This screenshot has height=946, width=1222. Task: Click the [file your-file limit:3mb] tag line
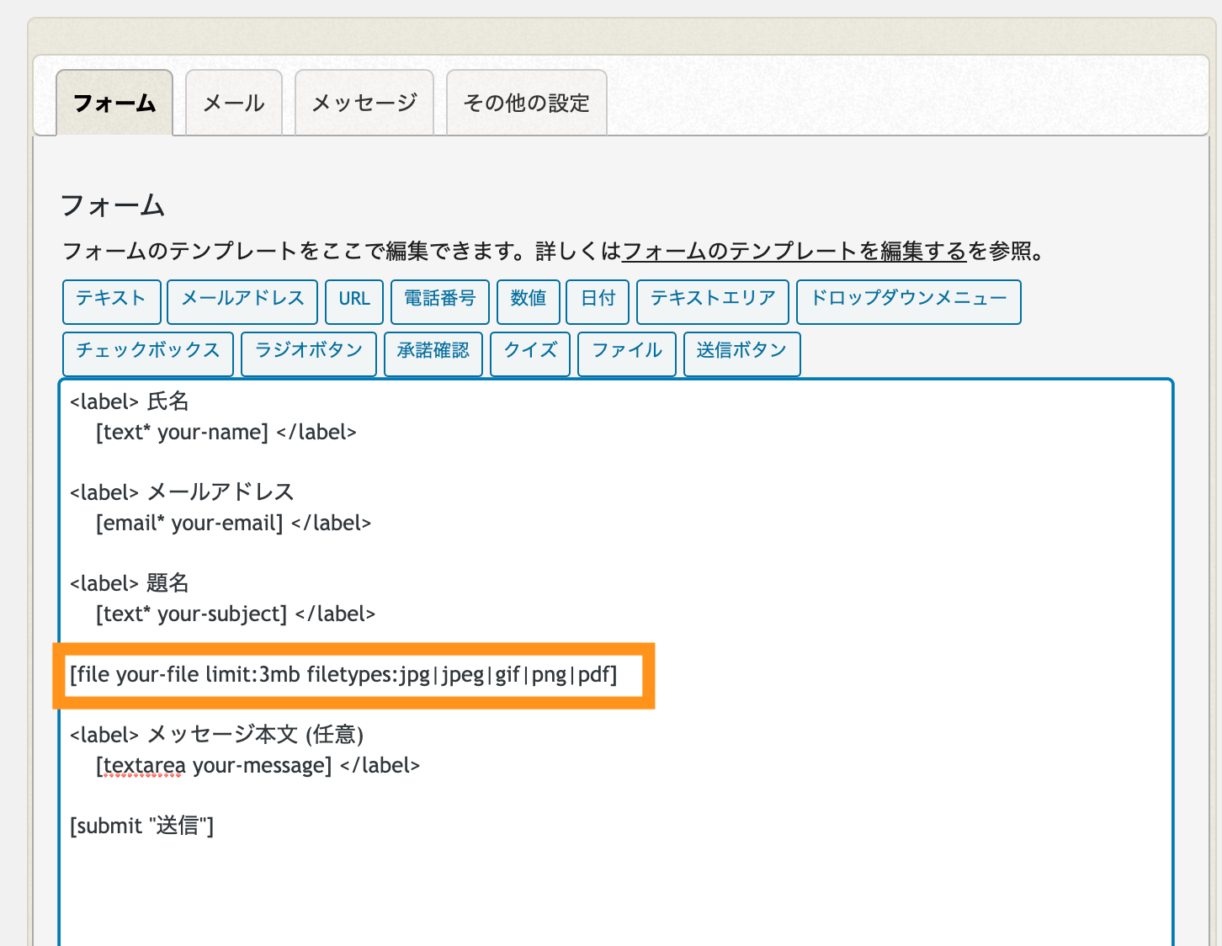point(343,674)
